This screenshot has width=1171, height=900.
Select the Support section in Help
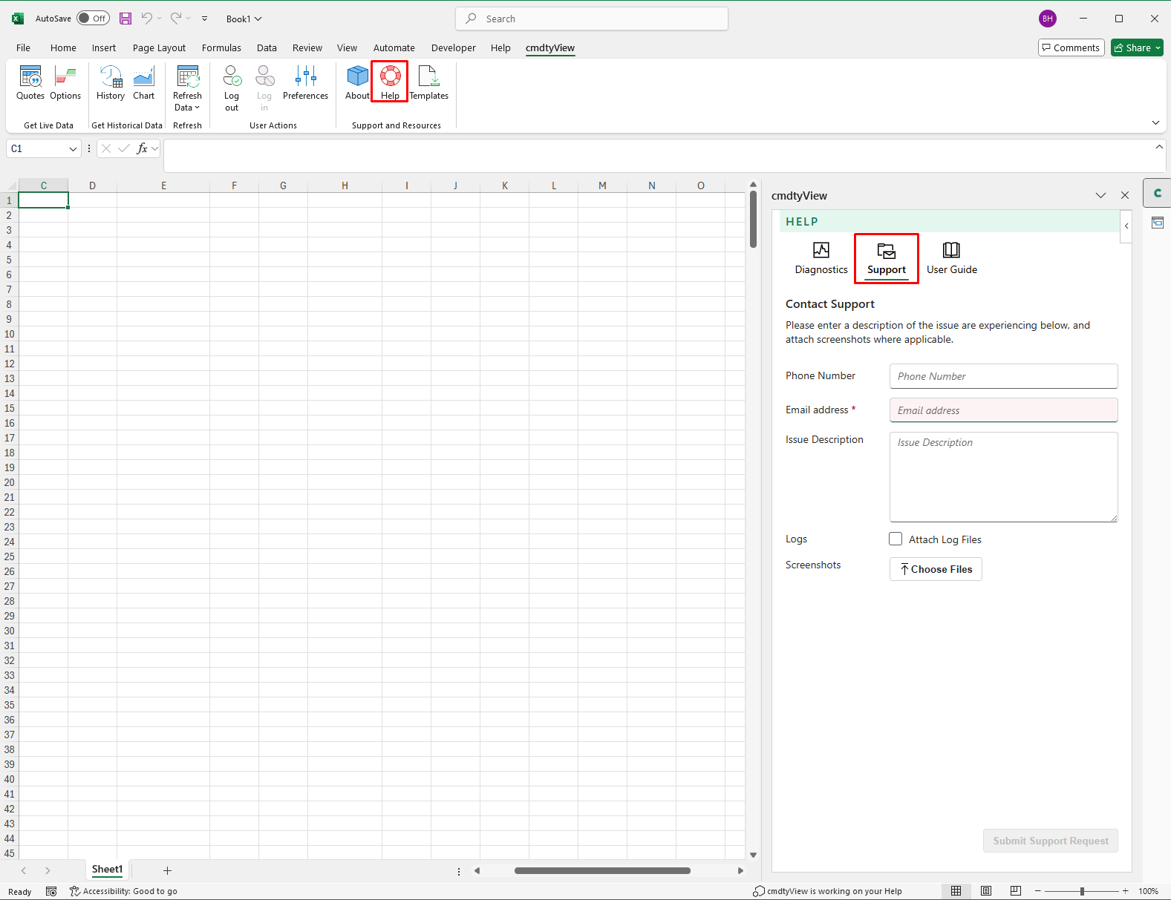(x=887, y=258)
